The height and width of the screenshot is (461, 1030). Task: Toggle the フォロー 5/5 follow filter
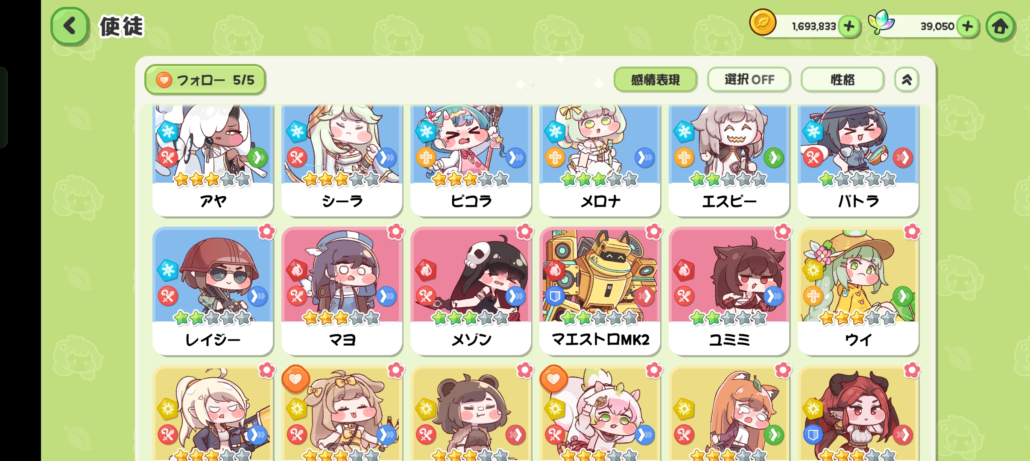pos(205,79)
